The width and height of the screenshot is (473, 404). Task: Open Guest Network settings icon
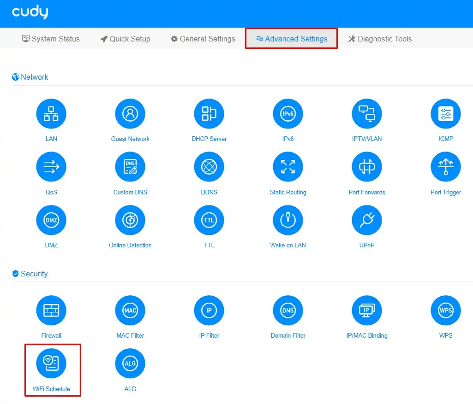coord(130,114)
